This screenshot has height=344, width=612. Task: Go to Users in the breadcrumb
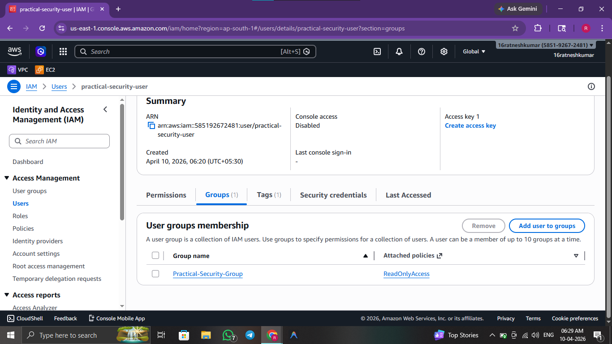pos(59,86)
